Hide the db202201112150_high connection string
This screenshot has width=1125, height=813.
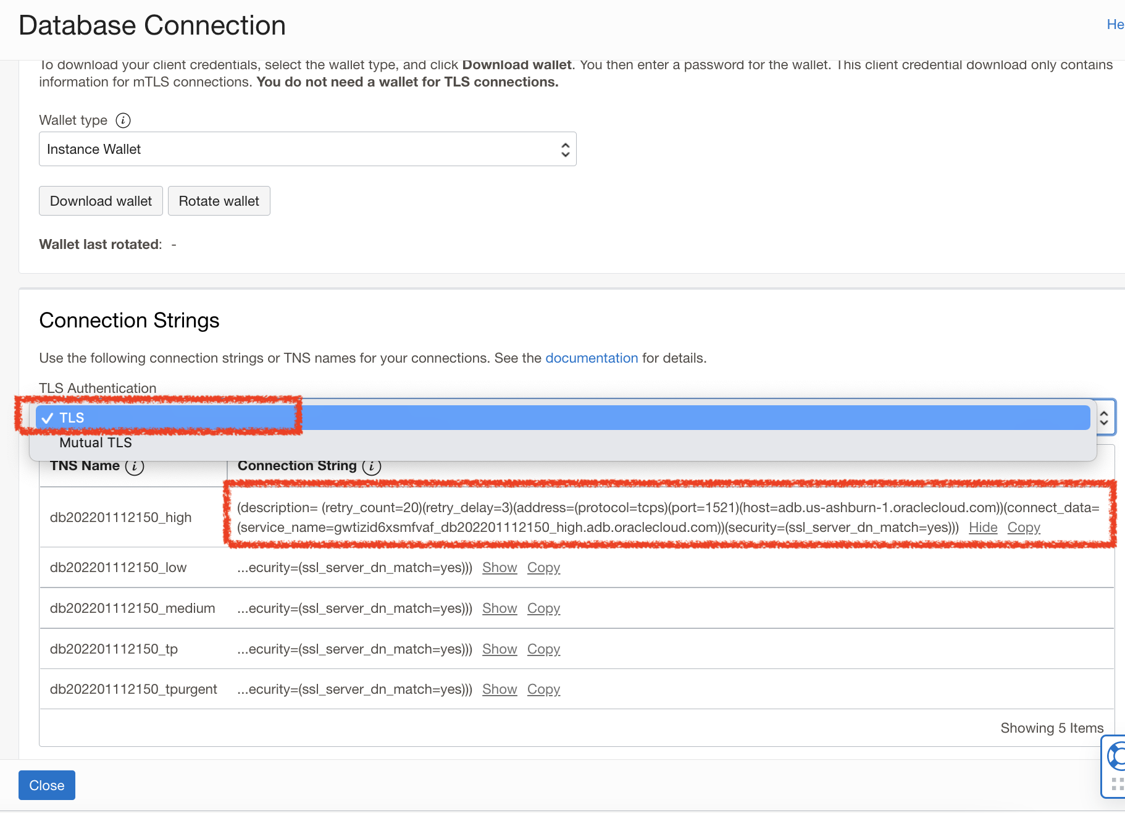coord(983,528)
